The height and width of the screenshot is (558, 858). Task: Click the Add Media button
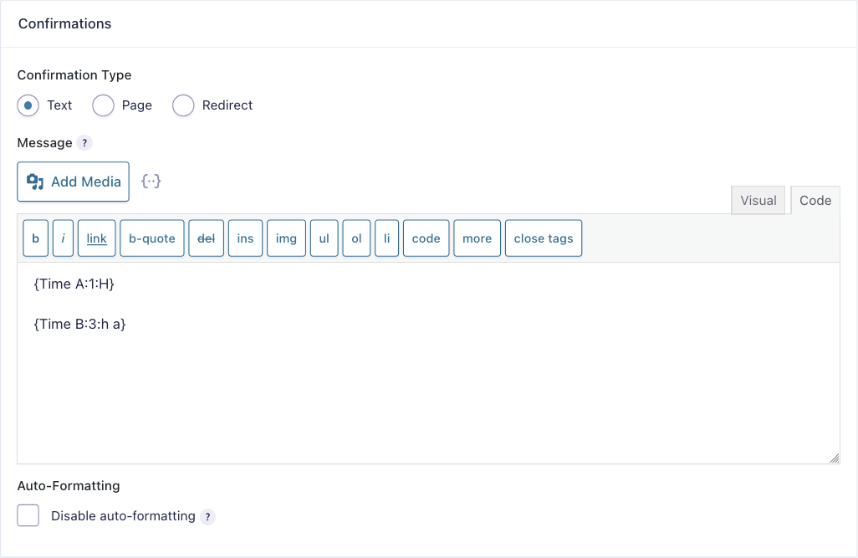(74, 182)
